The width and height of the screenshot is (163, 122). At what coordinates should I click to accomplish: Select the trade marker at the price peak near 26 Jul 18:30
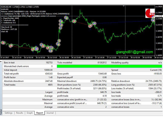[x=66, y=18]
